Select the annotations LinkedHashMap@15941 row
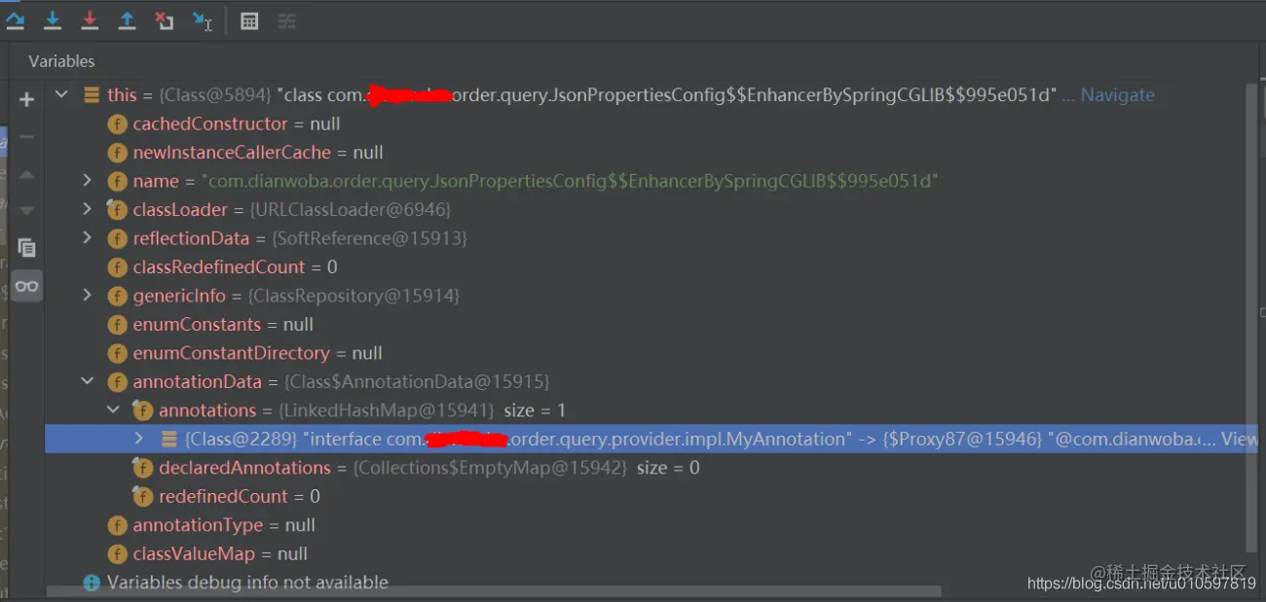The height and width of the screenshot is (602, 1266). (x=645, y=410)
